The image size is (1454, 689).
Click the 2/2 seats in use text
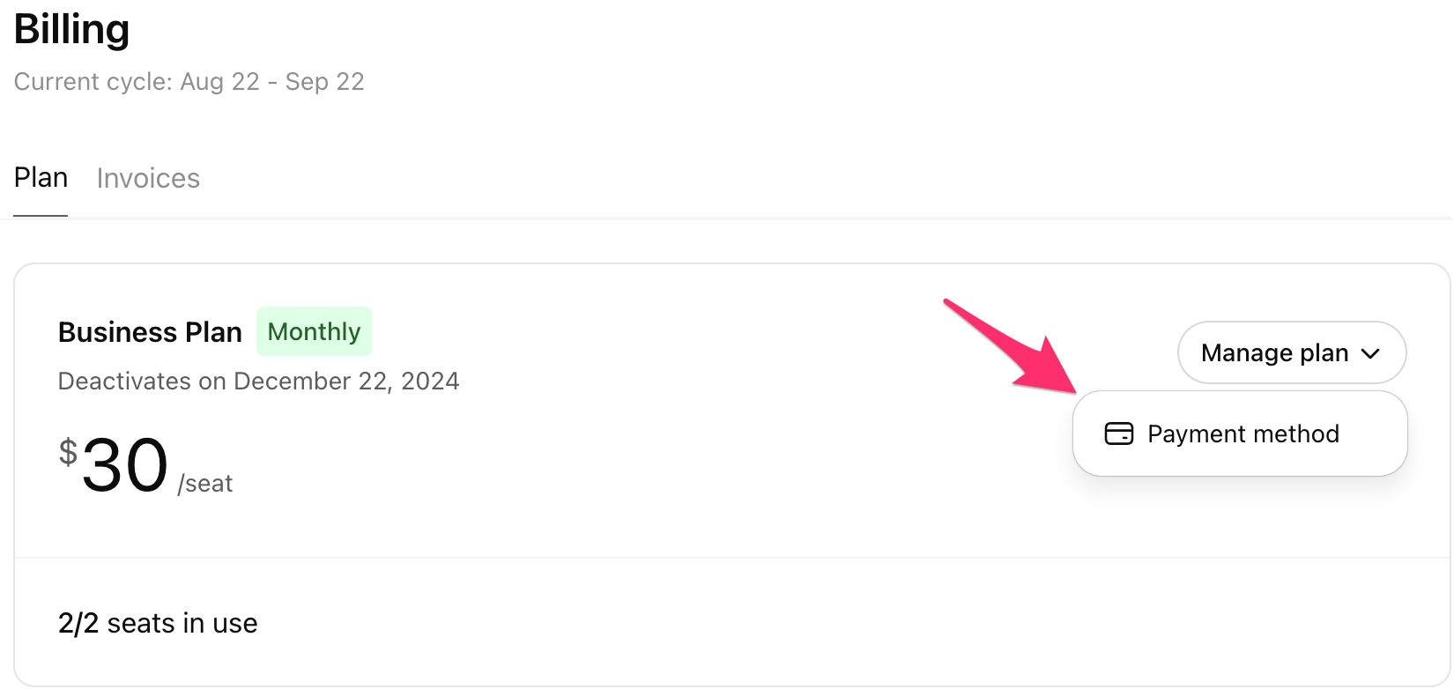point(158,623)
